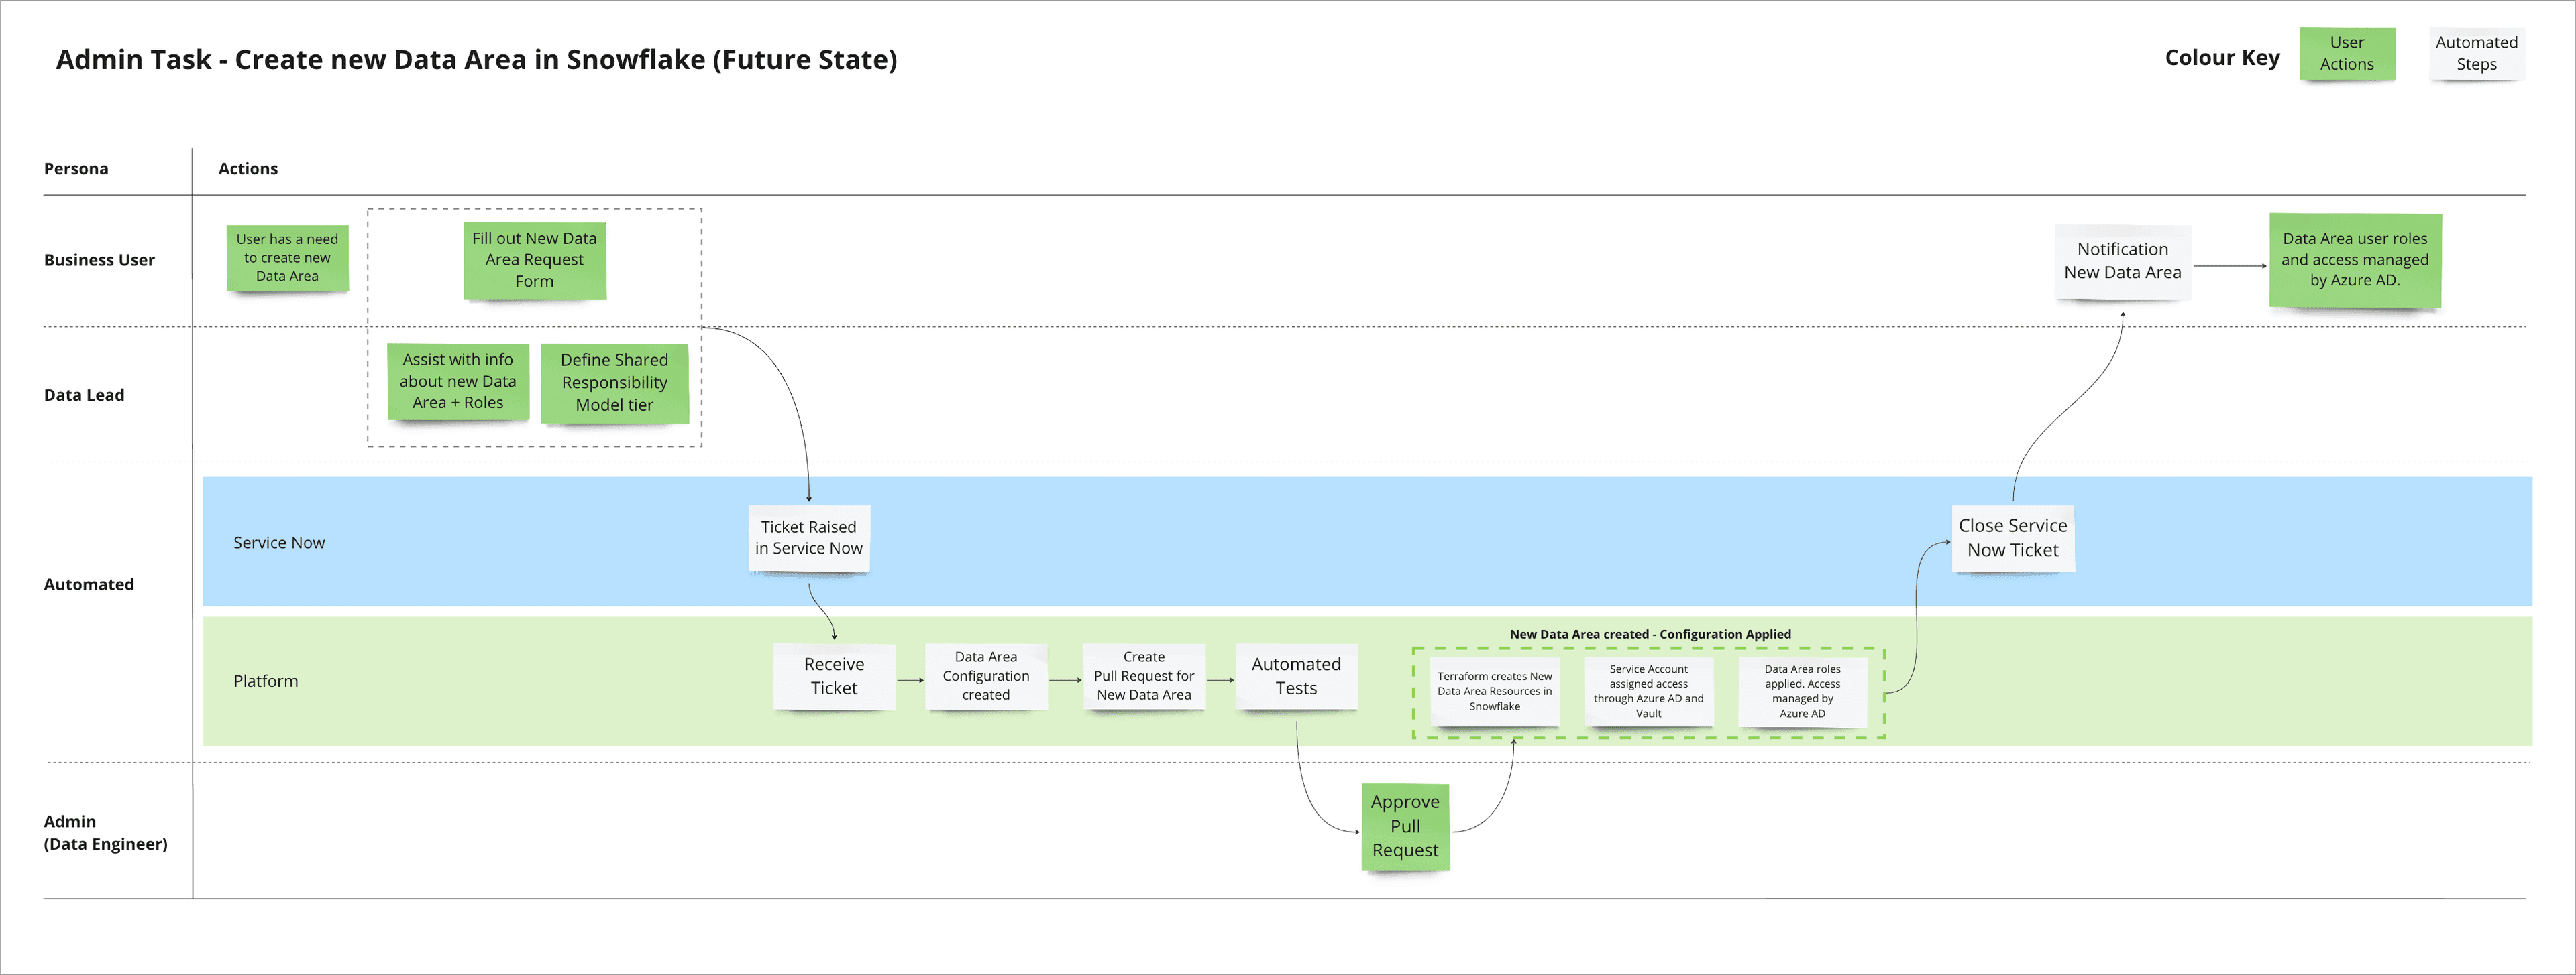Select the 'Admin (Data Engineer)' persona label

(105, 832)
